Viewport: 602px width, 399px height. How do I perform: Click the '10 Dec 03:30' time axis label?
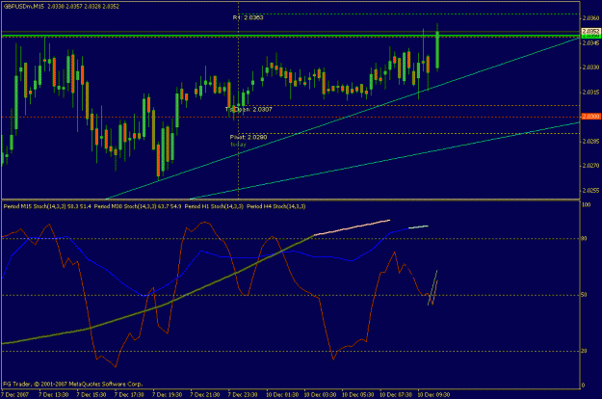pos(320,395)
